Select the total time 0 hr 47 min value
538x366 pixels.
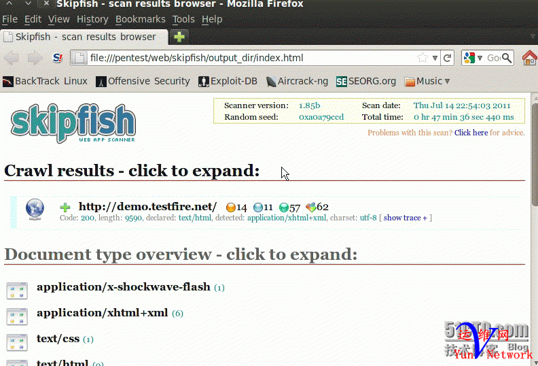click(463, 117)
